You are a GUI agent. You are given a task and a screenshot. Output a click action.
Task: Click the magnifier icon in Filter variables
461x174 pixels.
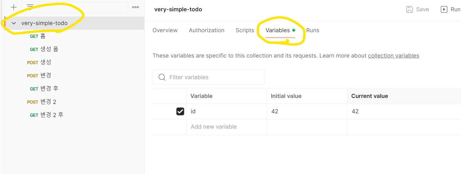point(162,77)
